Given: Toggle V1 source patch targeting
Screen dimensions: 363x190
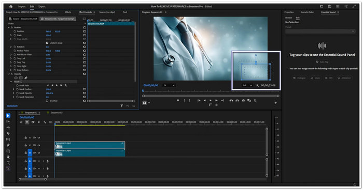Looking at the screenshot, I should (x=30, y=153).
